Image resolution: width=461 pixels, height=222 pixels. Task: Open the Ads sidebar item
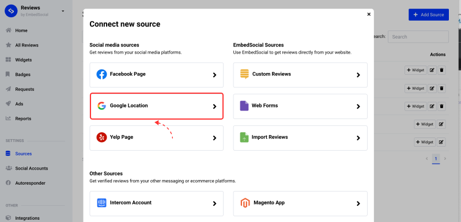[19, 104]
